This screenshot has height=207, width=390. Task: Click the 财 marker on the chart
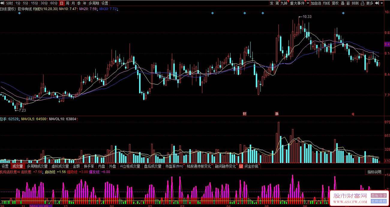coord(244,114)
